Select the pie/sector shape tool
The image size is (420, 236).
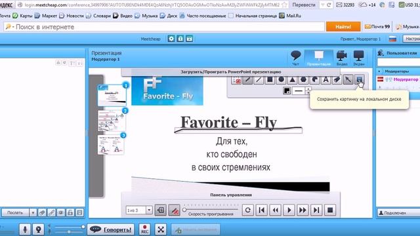click(315, 80)
